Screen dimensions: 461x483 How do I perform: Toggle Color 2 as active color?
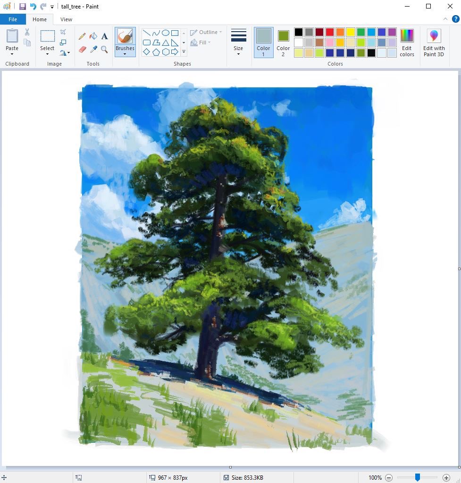(x=283, y=42)
